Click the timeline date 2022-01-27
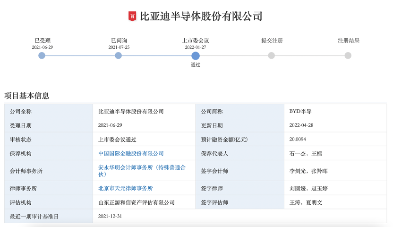The image size is (393, 227). (196, 47)
